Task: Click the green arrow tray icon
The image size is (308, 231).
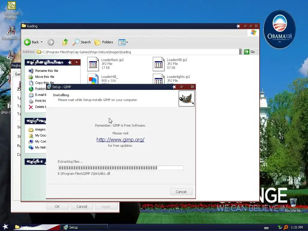Action: (280, 227)
